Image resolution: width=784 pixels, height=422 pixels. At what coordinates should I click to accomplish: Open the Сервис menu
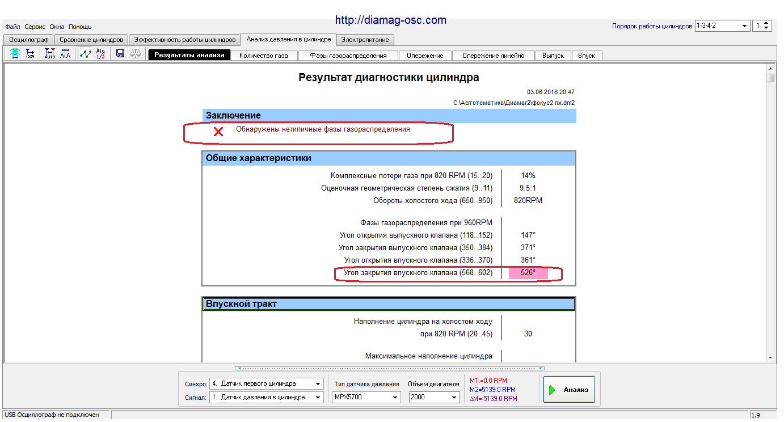[35, 27]
